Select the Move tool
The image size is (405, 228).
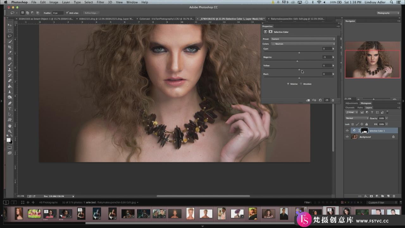[x=10, y=25]
